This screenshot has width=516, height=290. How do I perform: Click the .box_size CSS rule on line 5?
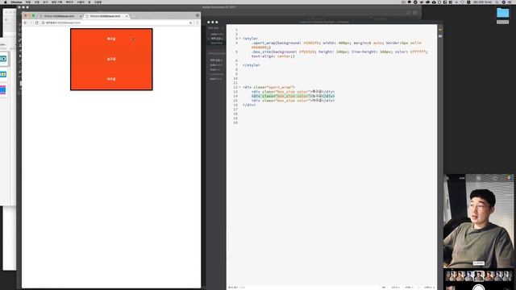339,54
